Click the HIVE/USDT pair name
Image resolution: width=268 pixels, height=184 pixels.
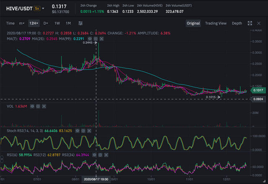tap(19, 8)
